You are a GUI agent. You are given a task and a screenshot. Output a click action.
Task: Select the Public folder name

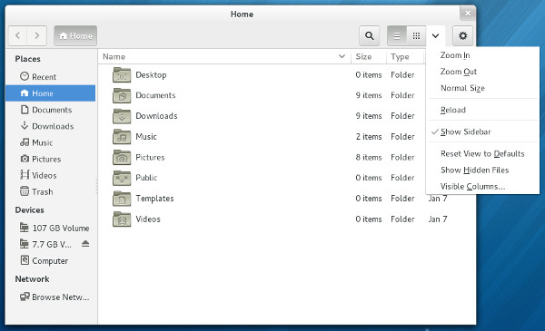click(146, 178)
